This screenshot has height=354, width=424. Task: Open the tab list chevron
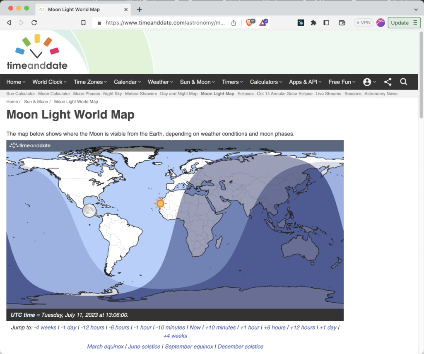click(x=416, y=10)
